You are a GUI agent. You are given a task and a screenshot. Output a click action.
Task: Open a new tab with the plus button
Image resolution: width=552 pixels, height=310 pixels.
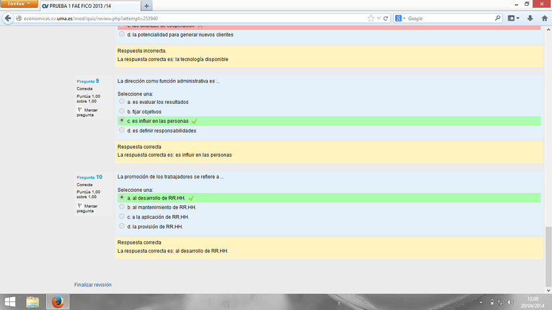(x=146, y=6)
